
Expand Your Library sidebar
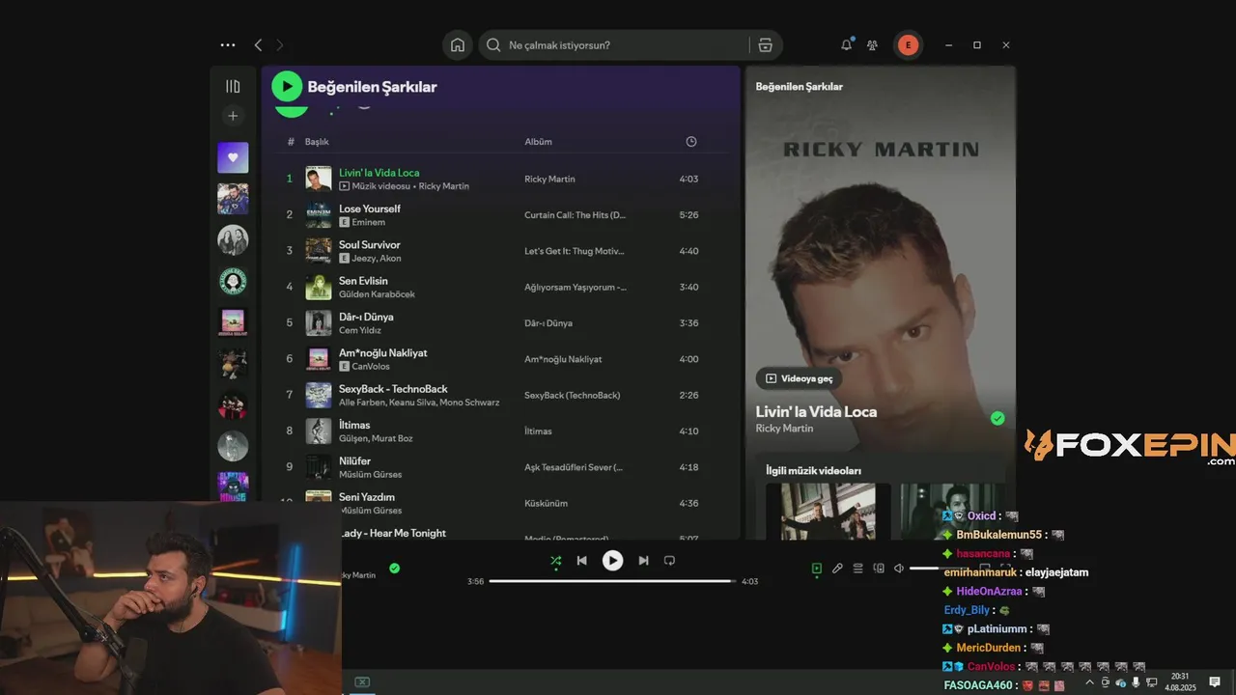point(233,86)
